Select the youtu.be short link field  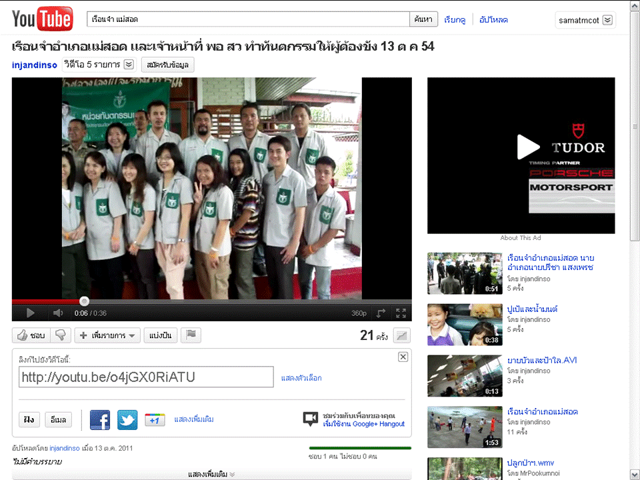pyautogui.click(x=146, y=377)
